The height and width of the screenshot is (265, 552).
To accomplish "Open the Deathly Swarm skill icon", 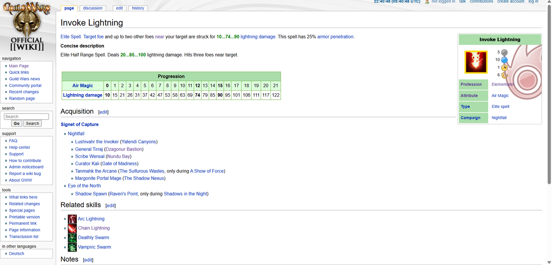I will pos(72,237).
